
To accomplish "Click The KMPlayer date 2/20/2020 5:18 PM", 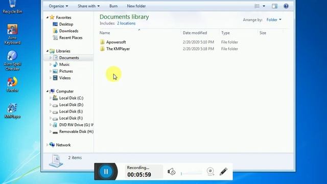I will (x=198, y=49).
